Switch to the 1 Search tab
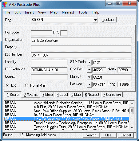This screenshot has width=139, height=141. point(14,95)
